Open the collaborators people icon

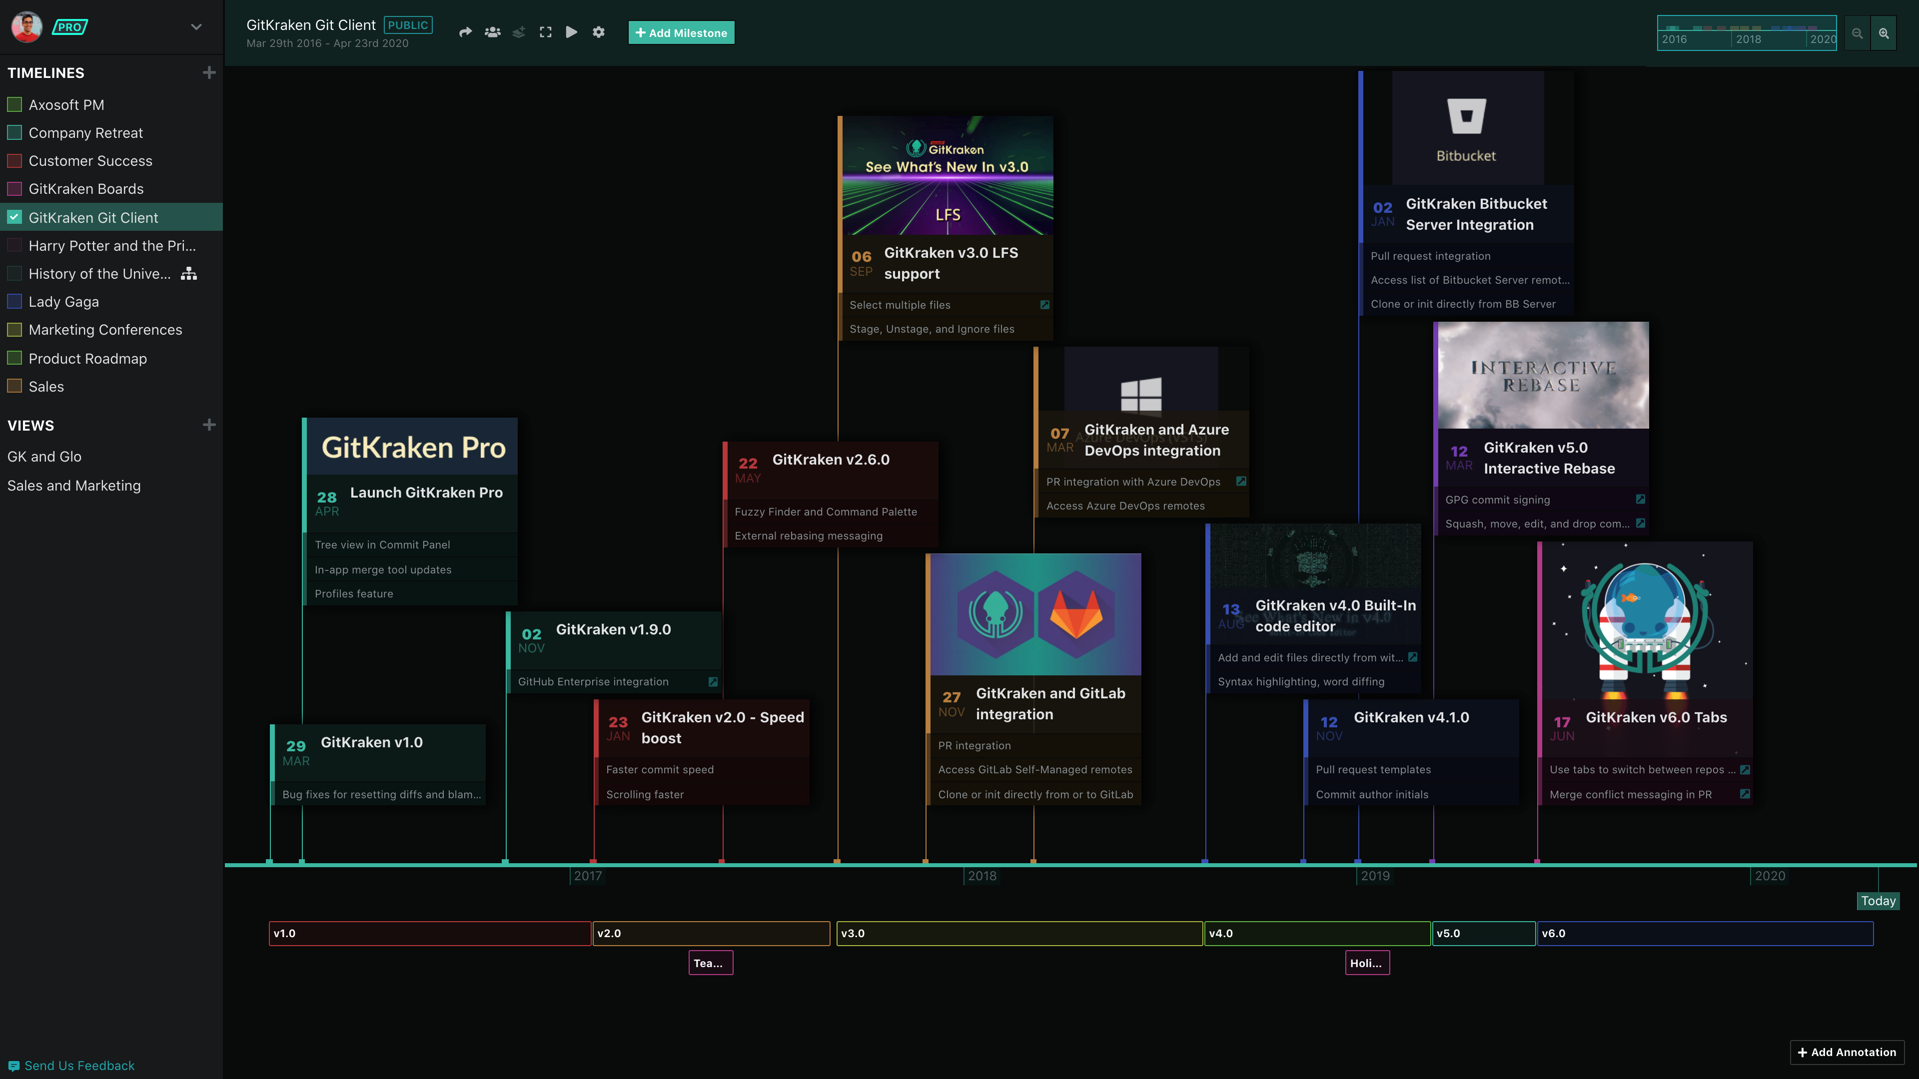[492, 32]
